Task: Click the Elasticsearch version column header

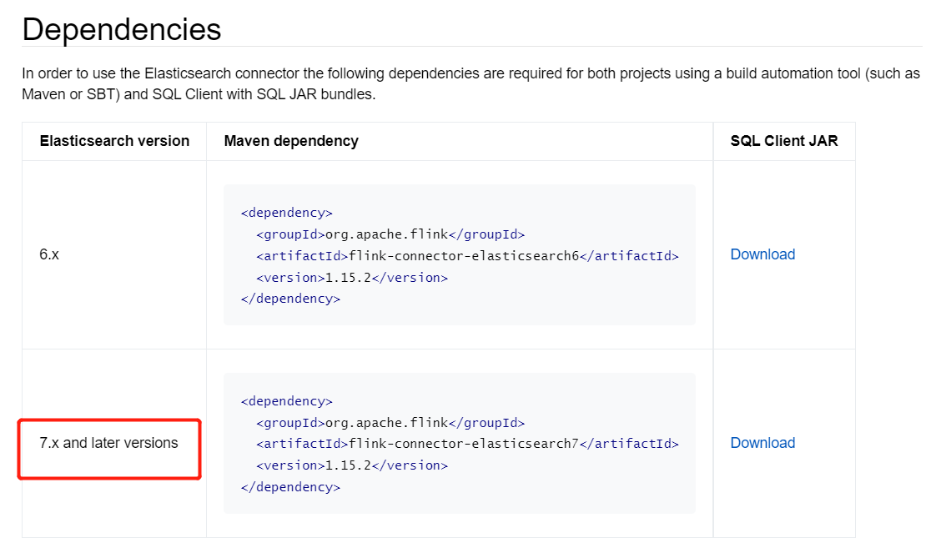Action: (114, 141)
